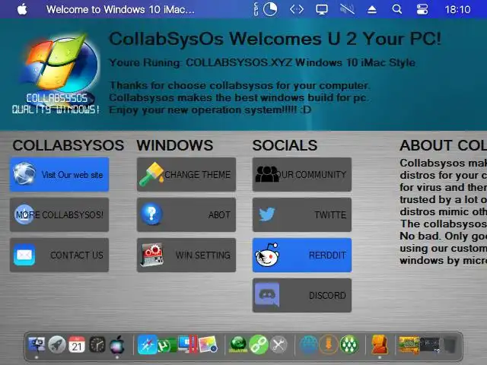The height and width of the screenshot is (365, 487).
Task: Open the Control Center toggle icon
Action: click(422, 9)
